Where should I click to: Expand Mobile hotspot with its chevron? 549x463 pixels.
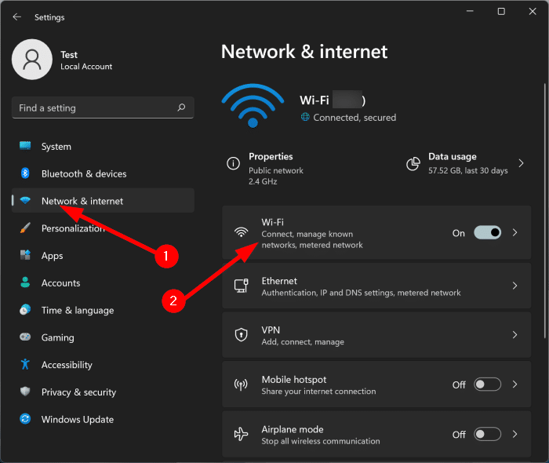point(514,385)
